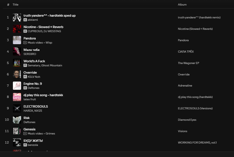
Task: Click explicit badge beside CUPREOUS, DJ WESSTAG
Action: 25,31
